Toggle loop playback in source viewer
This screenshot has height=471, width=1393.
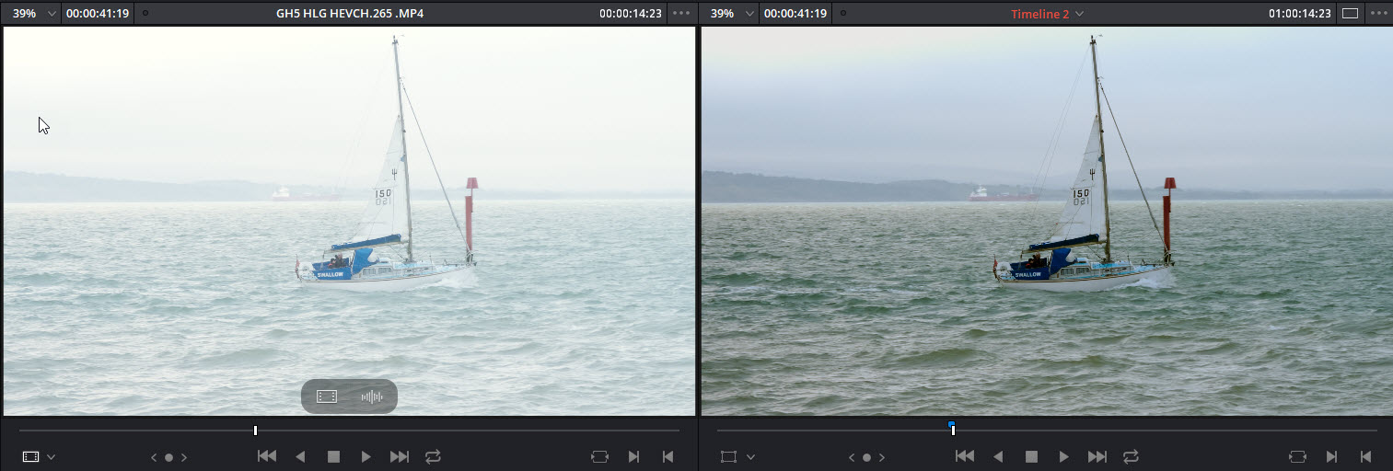433,456
